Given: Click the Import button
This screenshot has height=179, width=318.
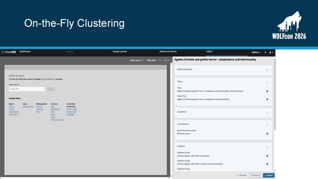Looking at the screenshot, I should click(x=269, y=175).
